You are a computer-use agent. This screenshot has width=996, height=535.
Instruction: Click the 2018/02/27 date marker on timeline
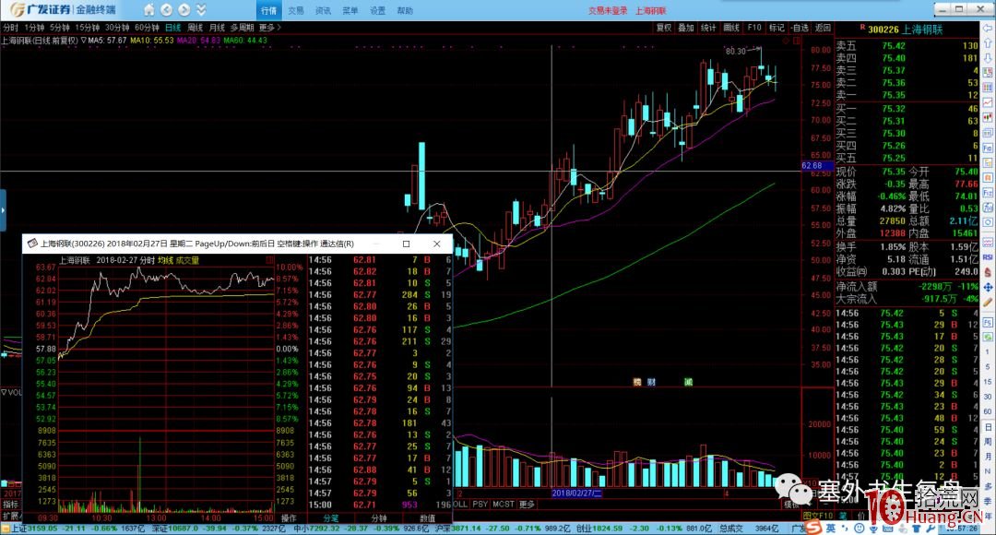tap(576, 493)
